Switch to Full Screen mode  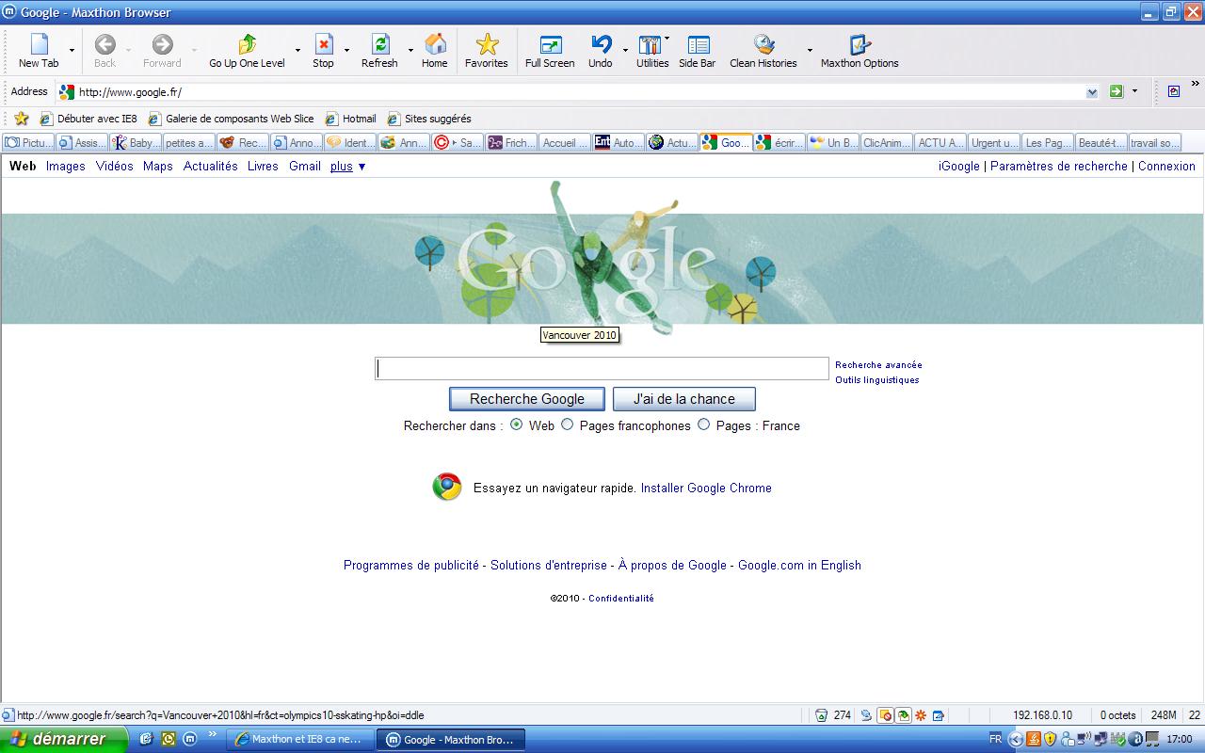[550, 51]
